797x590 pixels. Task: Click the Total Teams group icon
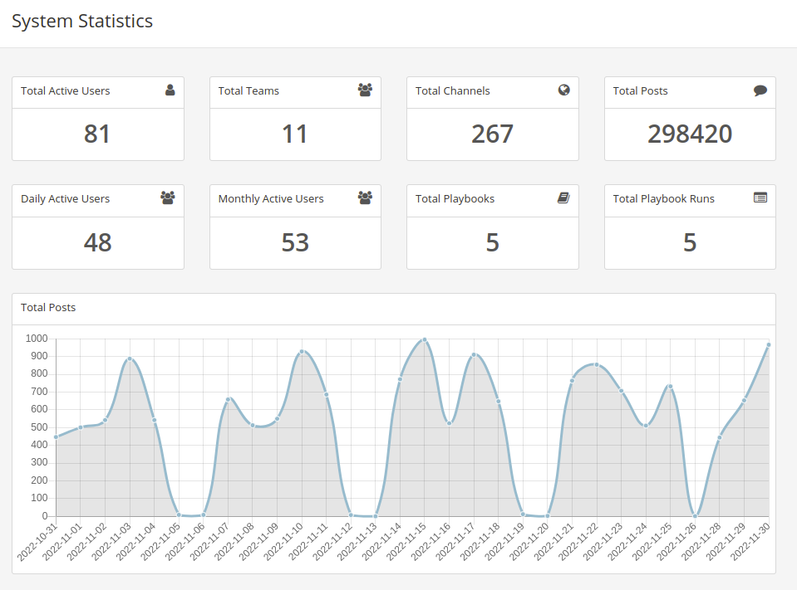point(365,90)
